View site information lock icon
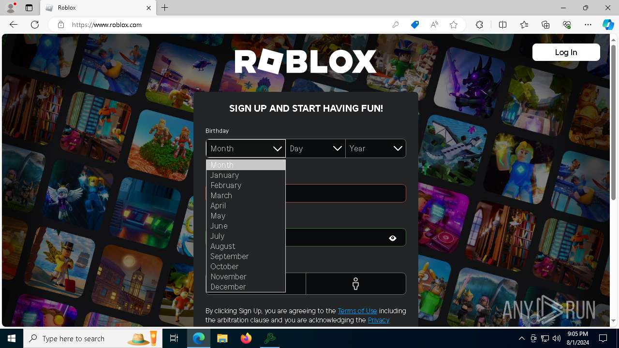 [61, 25]
